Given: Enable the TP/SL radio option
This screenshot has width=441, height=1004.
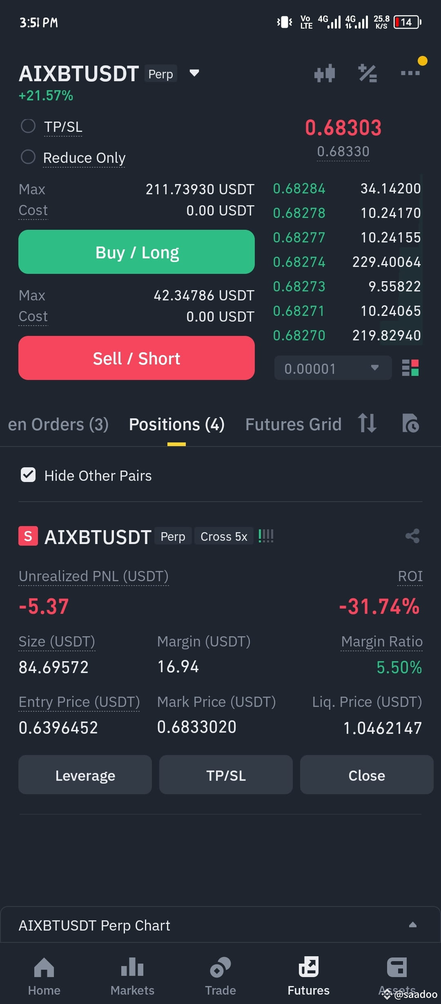Looking at the screenshot, I should 28,126.
